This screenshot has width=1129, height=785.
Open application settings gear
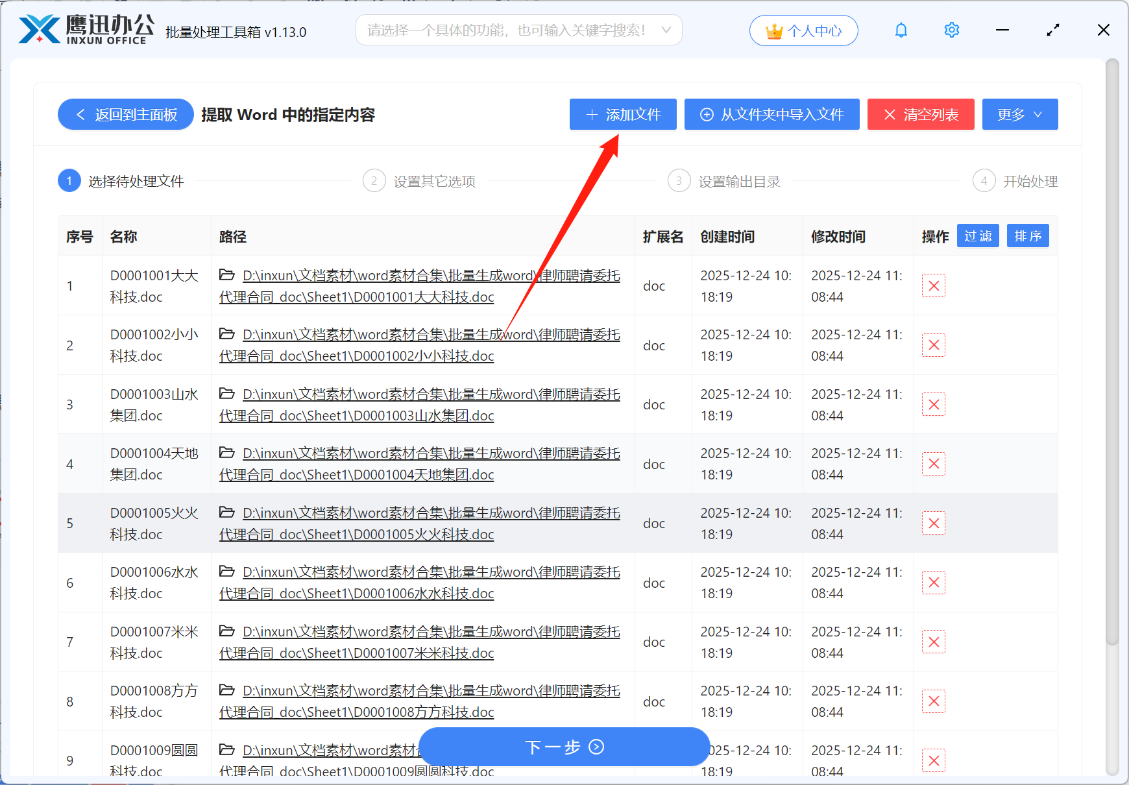[951, 30]
